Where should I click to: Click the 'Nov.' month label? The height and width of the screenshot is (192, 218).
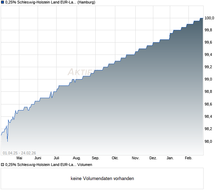point(136,158)
